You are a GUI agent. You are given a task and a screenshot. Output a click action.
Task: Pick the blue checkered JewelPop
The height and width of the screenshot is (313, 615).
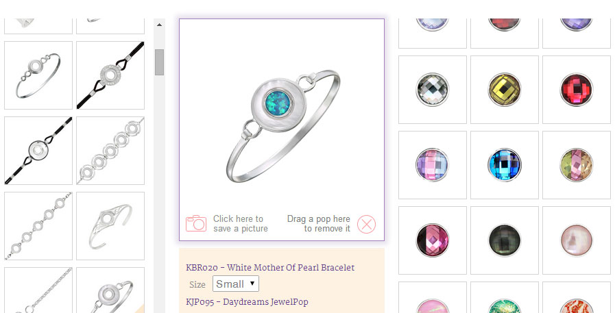pos(505,165)
